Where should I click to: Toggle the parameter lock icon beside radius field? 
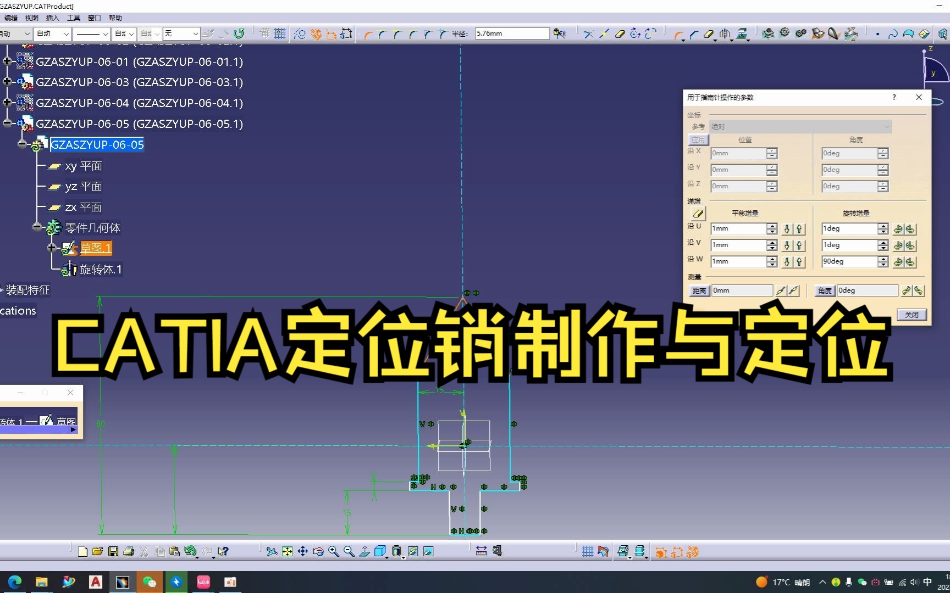[560, 33]
